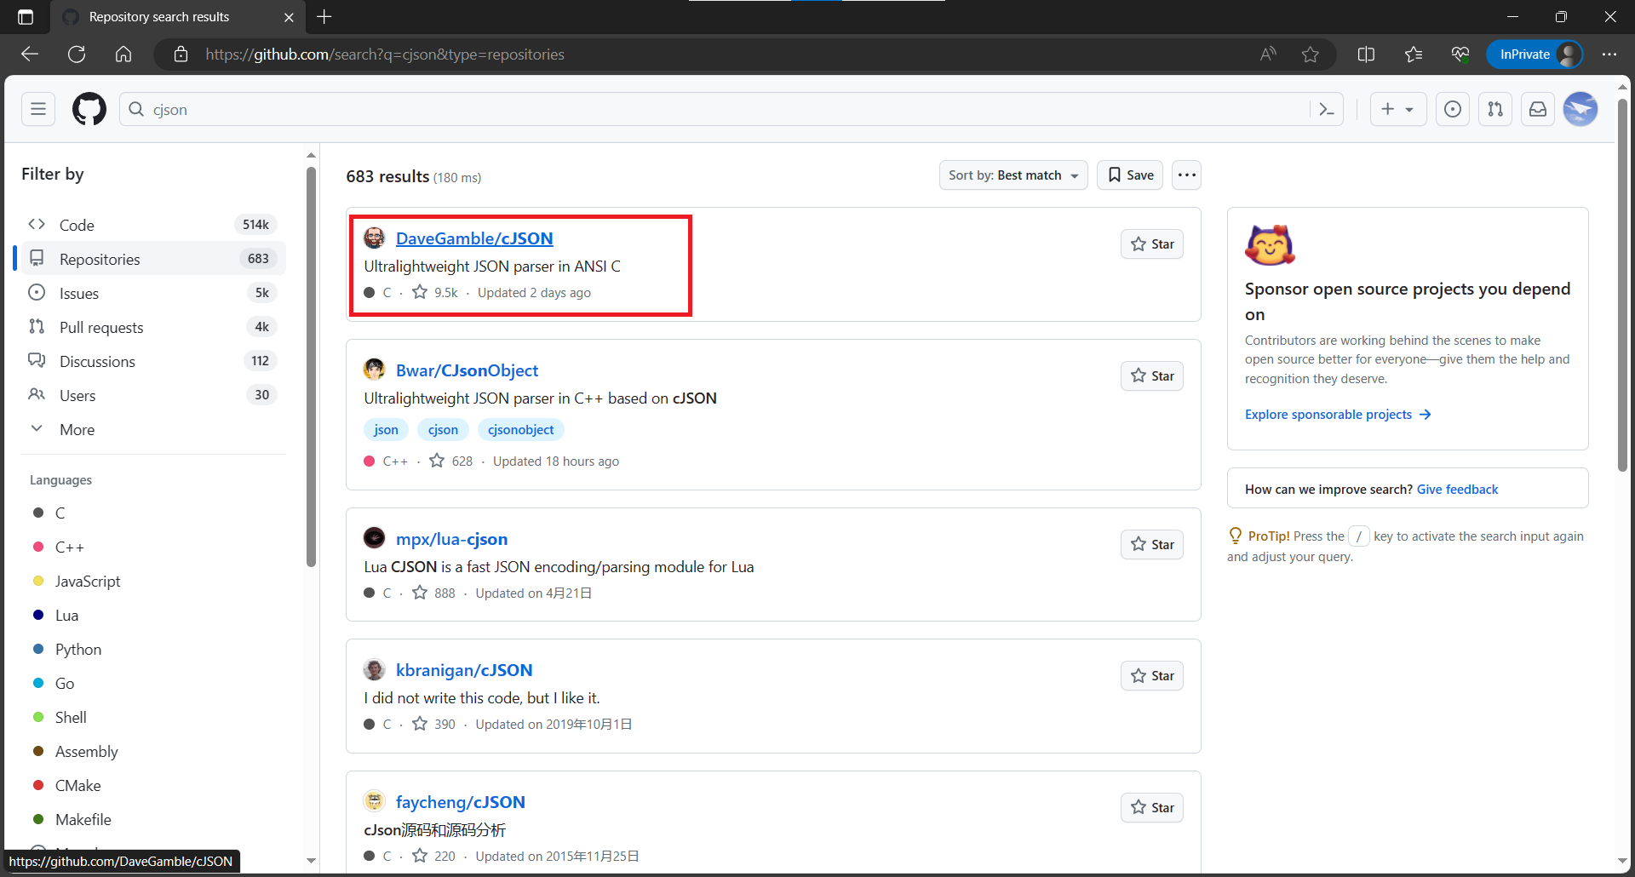Screen dimensions: 1635x877
Task: Open the Create new plus dropdown
Action: pos(1397,109)
